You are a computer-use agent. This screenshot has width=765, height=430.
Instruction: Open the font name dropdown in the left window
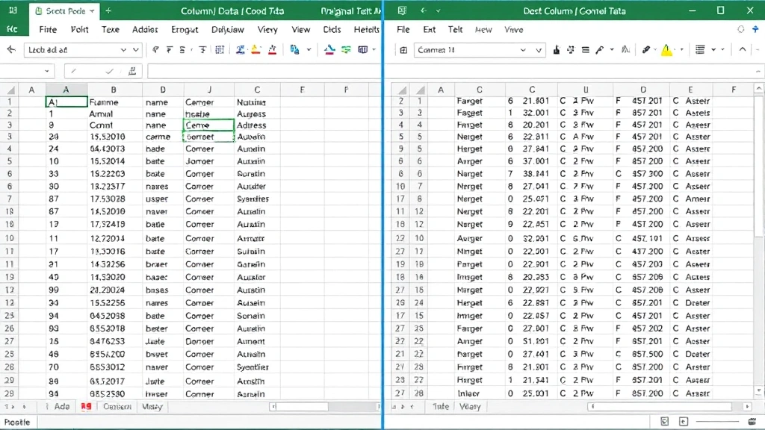point(123,49)
